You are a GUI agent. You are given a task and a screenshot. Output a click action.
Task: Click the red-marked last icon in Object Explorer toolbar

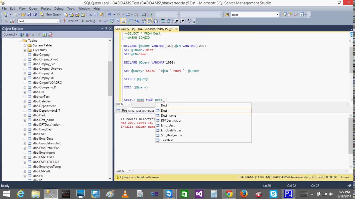click(50, 35)
